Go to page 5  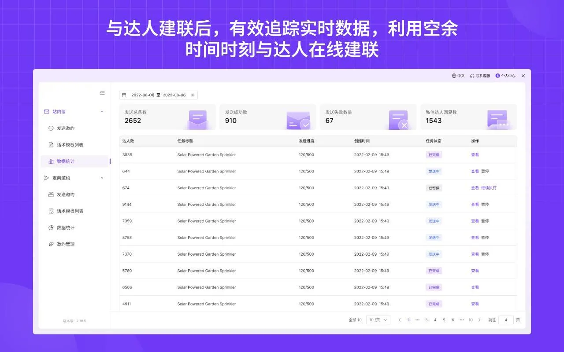click(444, 320)
